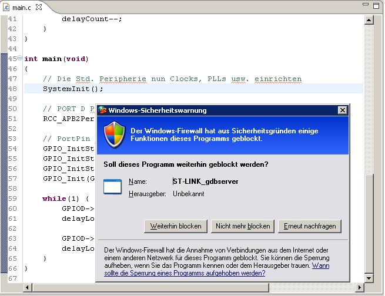Click Weiterhin blocken button
This screenshot has height=296, width=385.
(176, 226)
